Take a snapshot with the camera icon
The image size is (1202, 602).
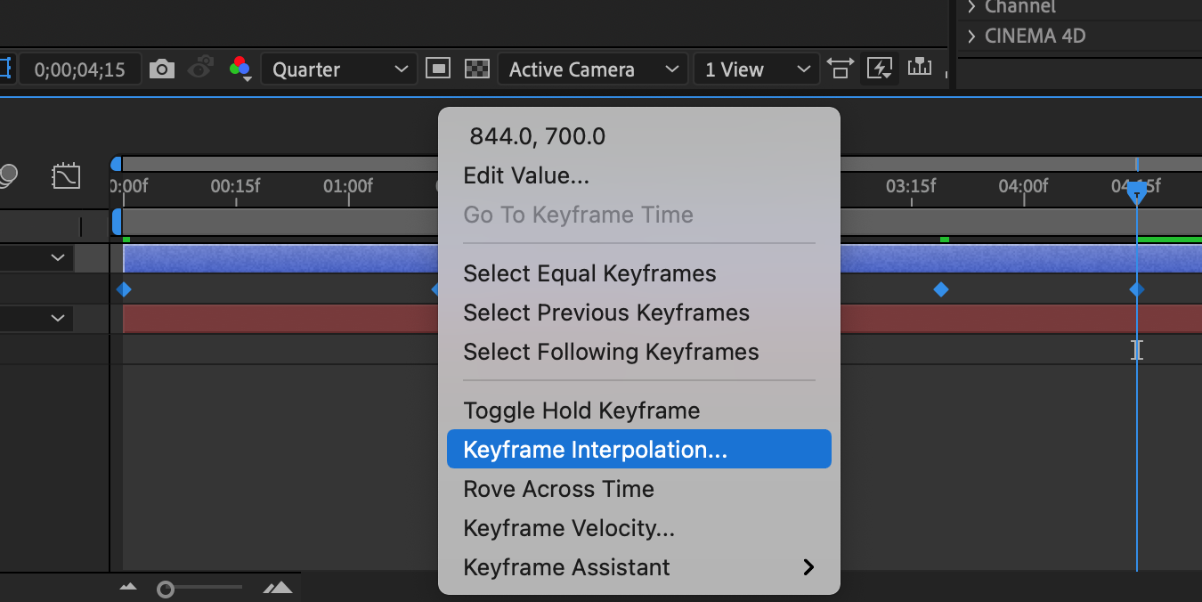click(x=162, y=69)
